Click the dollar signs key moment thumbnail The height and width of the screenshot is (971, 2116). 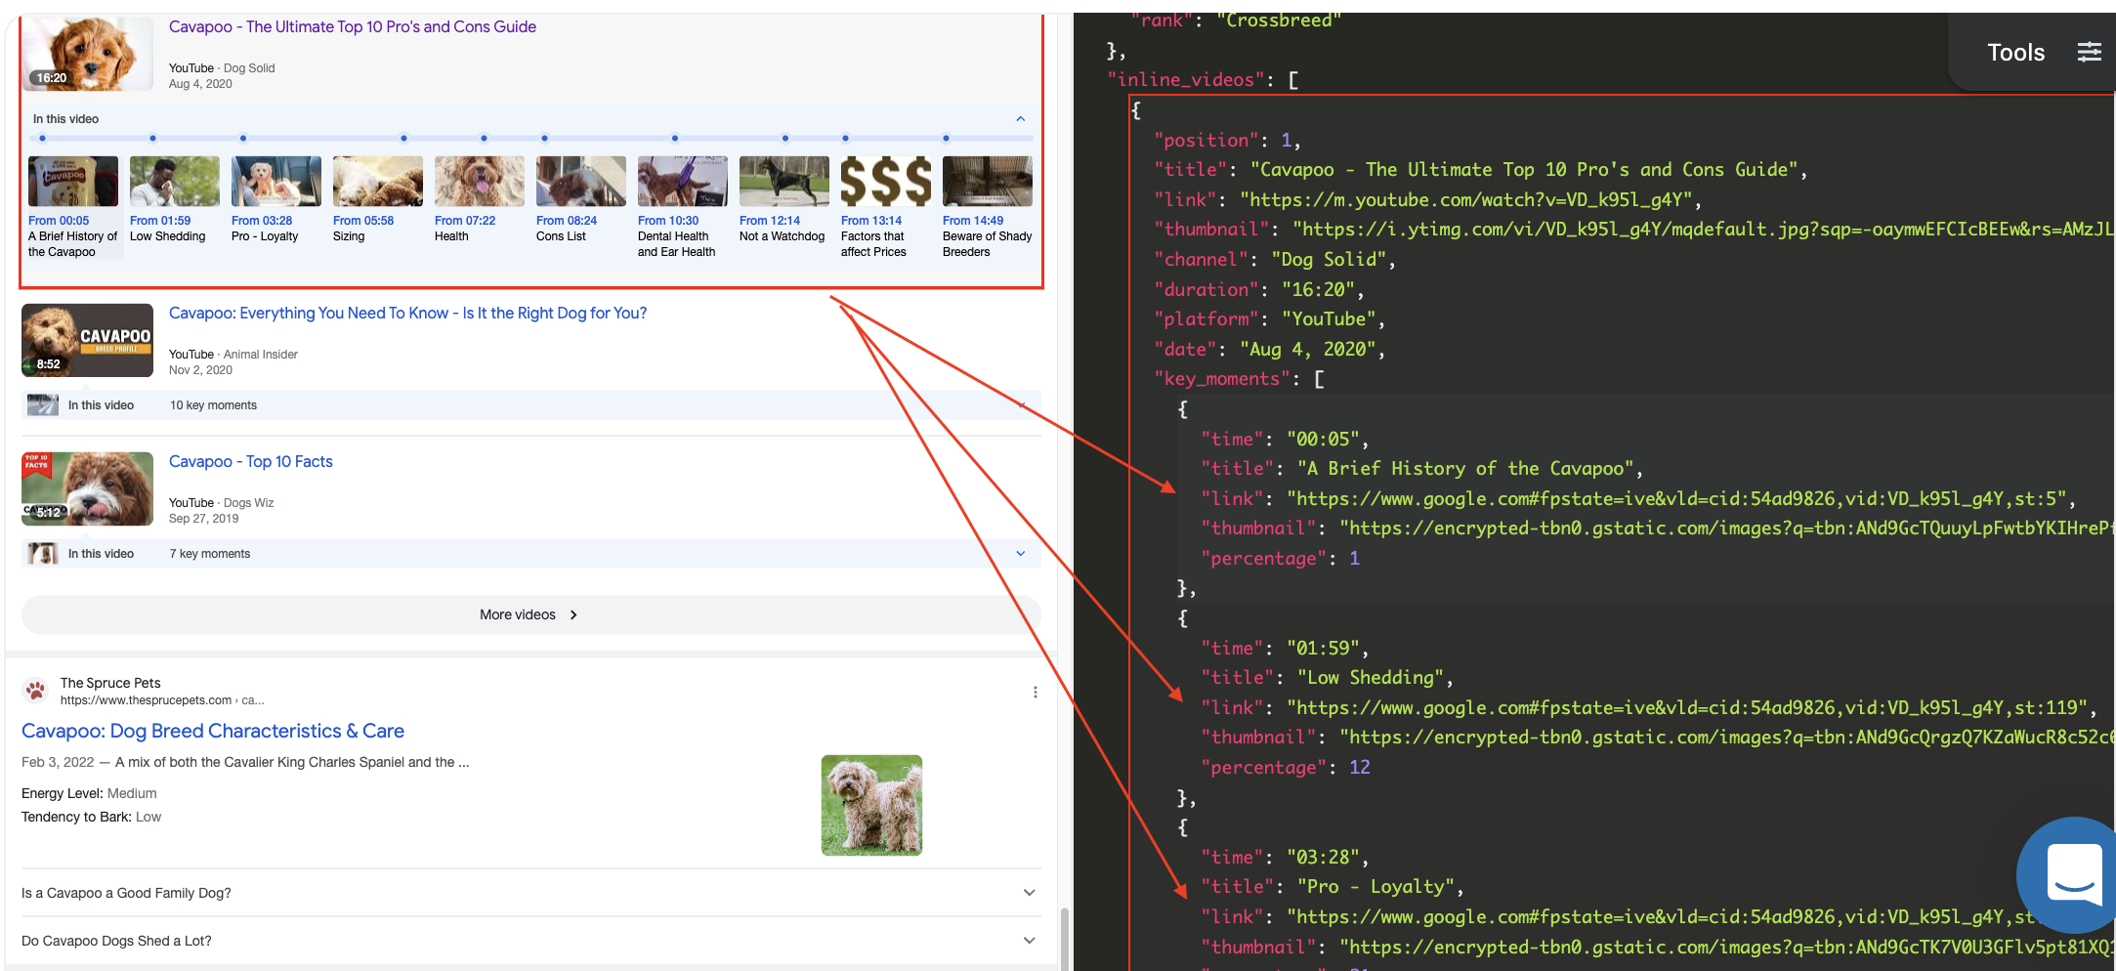pyautogui.click(x=886, y=181)
